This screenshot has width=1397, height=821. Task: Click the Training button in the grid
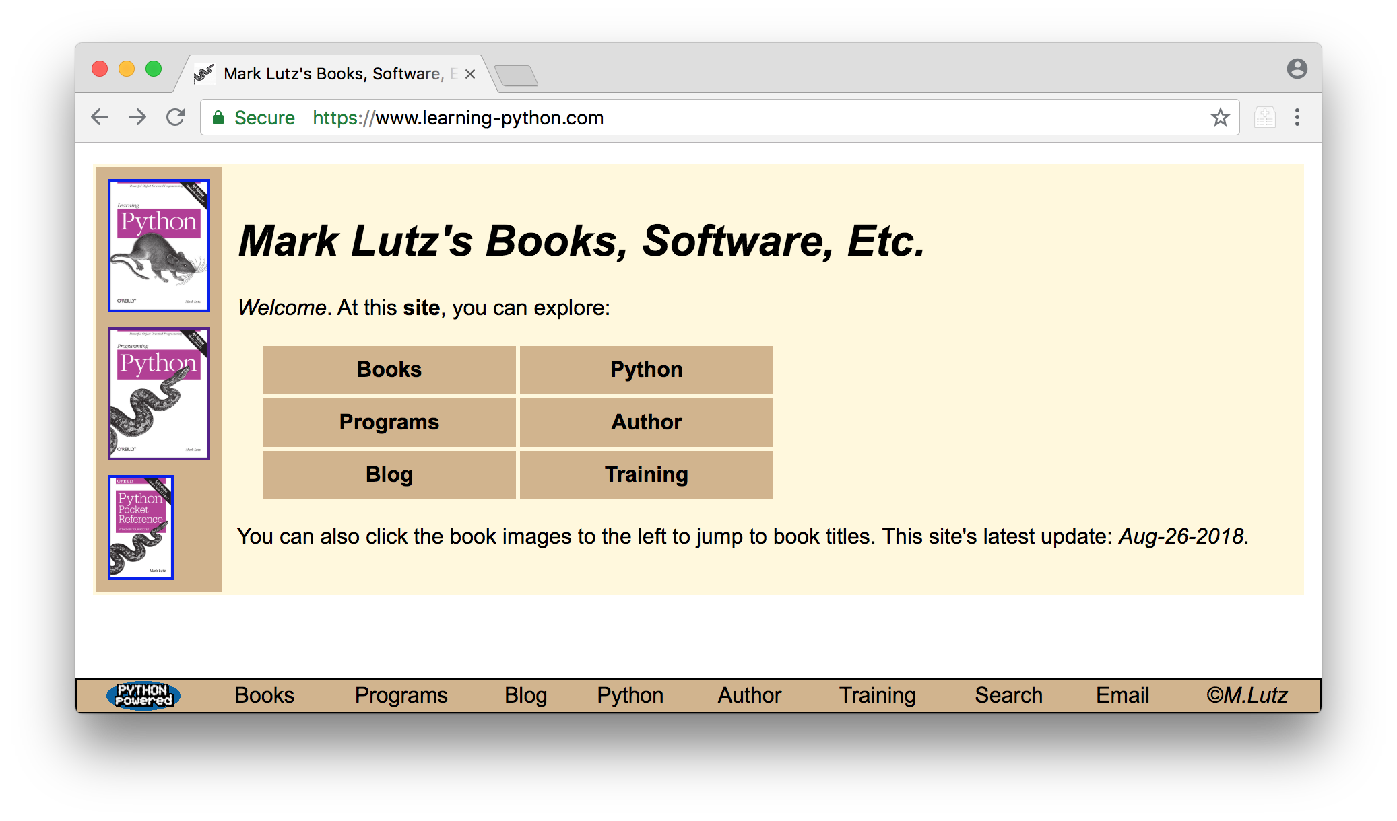[646, 474]
